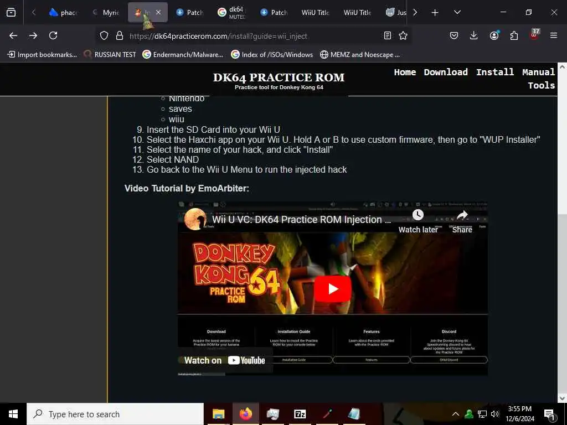Open the Index of /ISOs/Windows bookmark

pyautogui.click(x=272, y=55)
